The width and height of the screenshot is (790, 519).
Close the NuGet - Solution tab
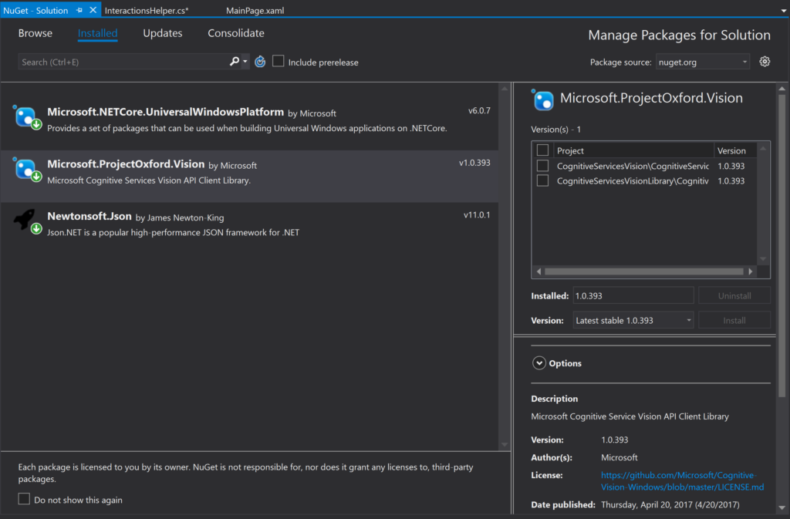[93, 10]
